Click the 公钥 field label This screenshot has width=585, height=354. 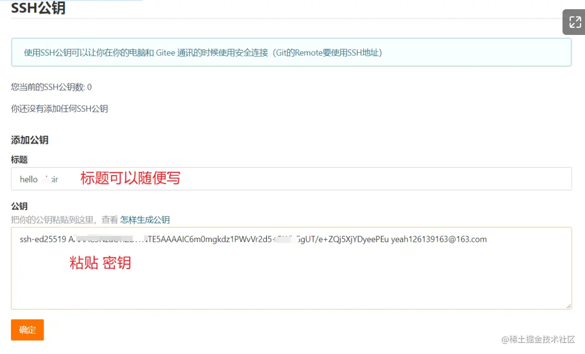coord(19,206)
